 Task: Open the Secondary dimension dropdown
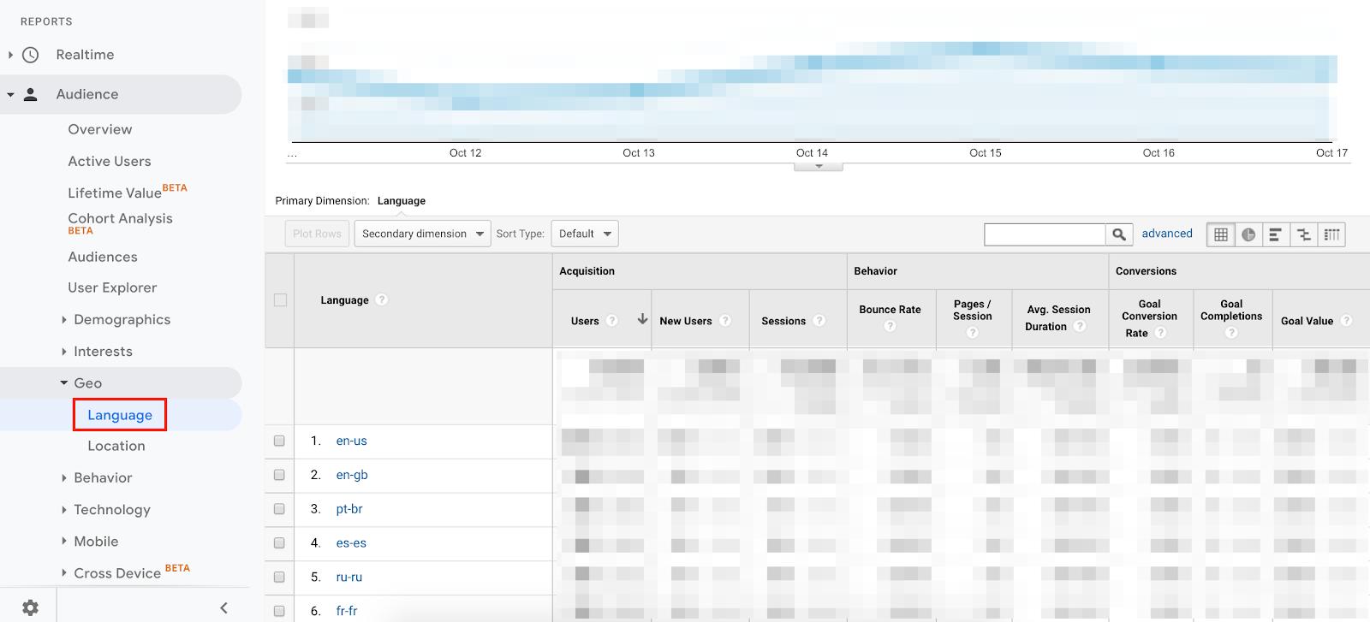pos(422,234)
